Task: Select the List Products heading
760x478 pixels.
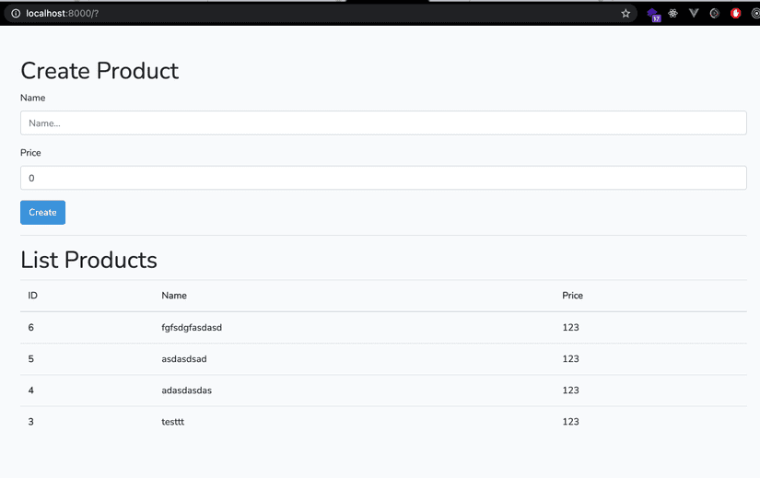Action: [88, 260]
